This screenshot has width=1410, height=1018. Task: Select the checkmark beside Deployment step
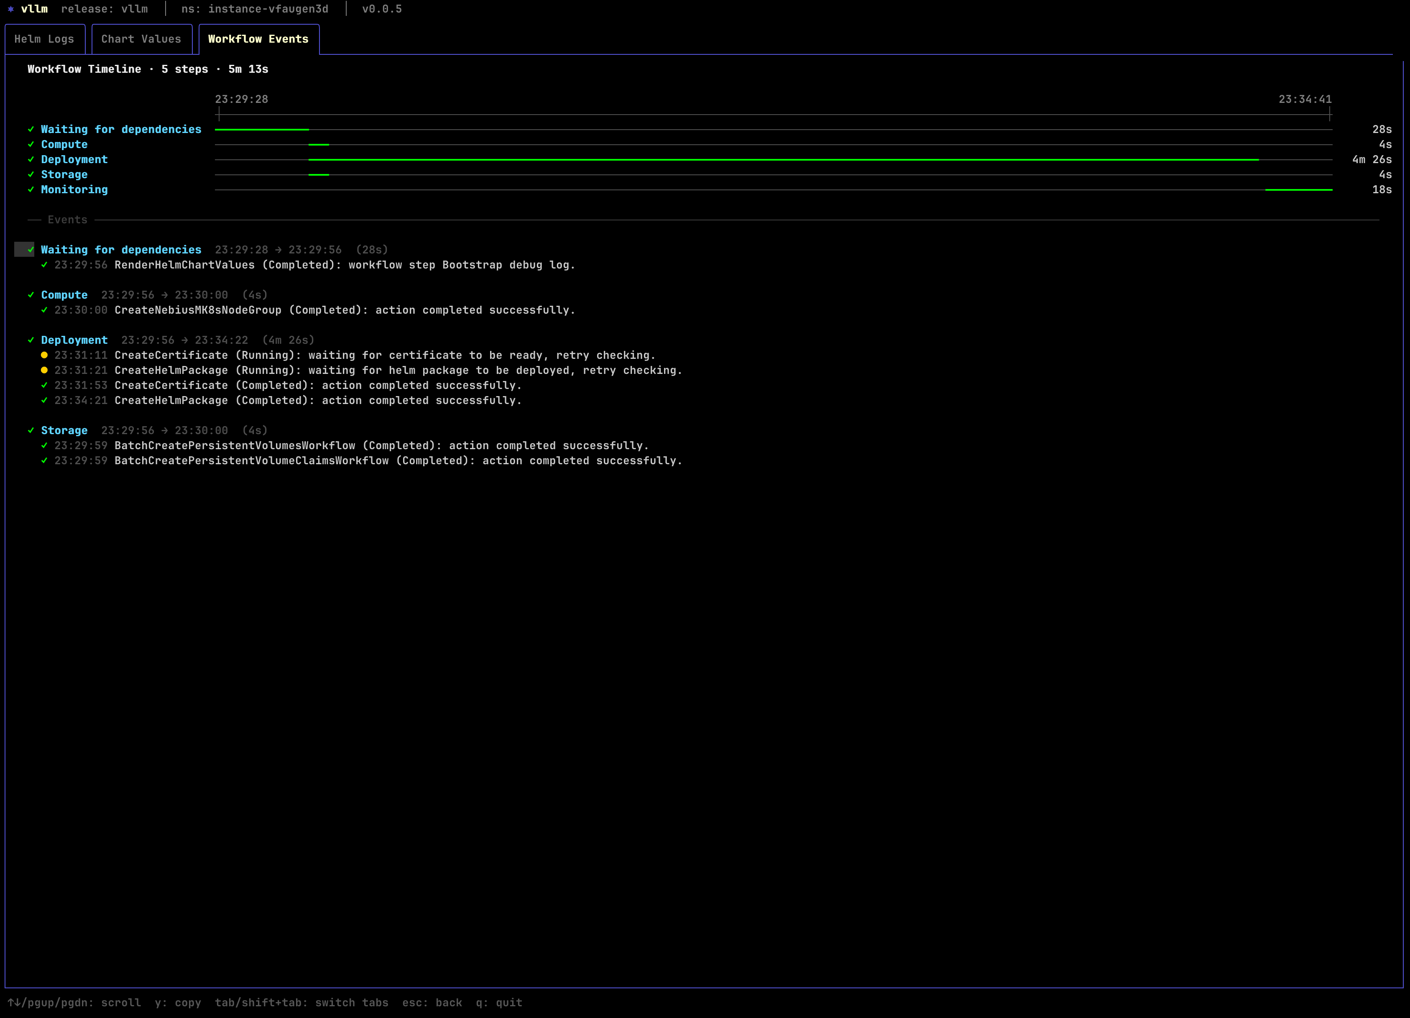(31, 159)
